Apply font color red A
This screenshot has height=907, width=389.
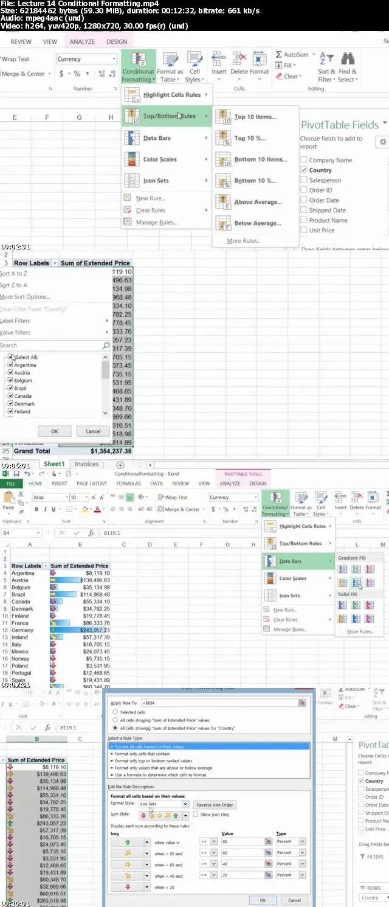pyautogui.click(x=97, y=509)
